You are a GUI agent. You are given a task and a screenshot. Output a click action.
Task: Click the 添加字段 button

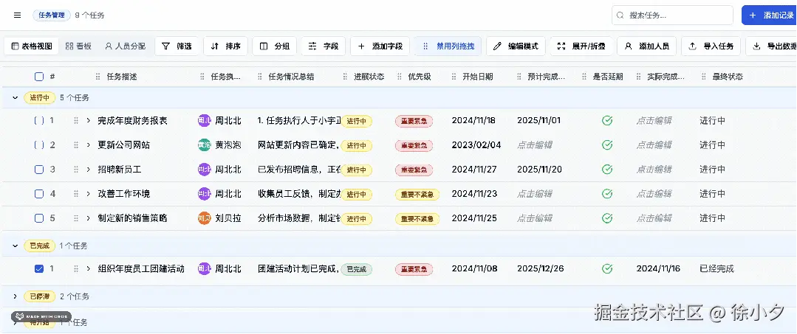click(380, 46)
